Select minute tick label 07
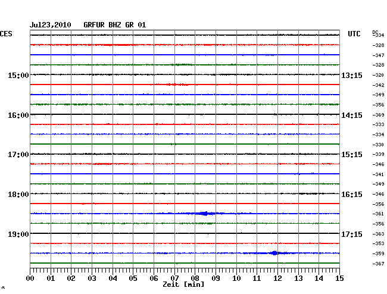 pos(174,279)
